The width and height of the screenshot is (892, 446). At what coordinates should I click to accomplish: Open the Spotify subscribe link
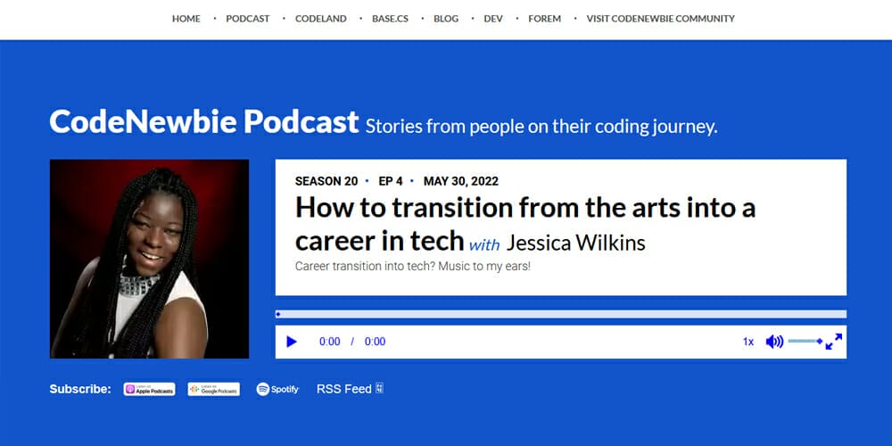click(277, 389)
